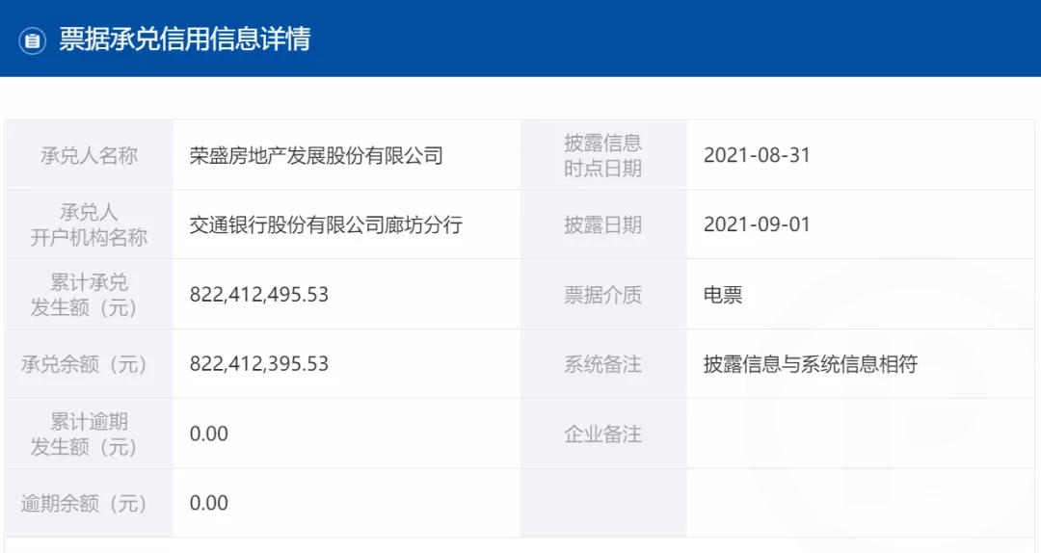Select the bank name 交通银行股份有限公司廊坊分行

[326, 225]
